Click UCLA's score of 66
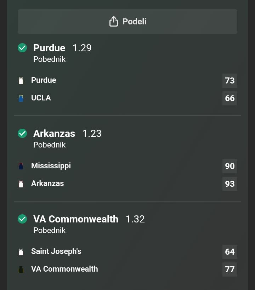 click(x=230, y=98)
